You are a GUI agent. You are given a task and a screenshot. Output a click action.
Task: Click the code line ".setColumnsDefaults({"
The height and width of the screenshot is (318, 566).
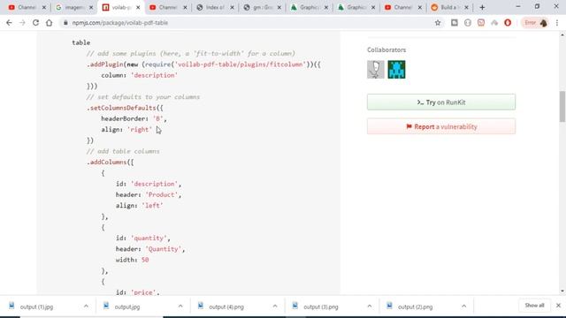[125, 108]
